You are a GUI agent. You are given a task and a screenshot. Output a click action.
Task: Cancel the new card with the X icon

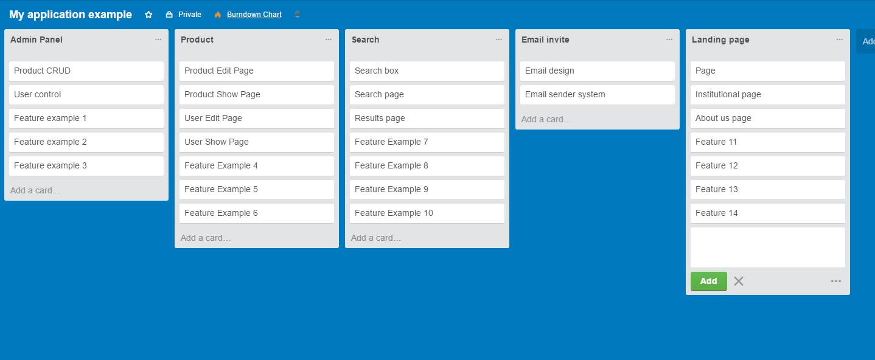(x=739, y=281)
